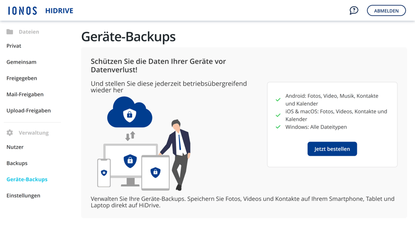Go to Gemeinsam in sidebar
The width and height of the screenshot is (415, 233).
coord(21,62)
